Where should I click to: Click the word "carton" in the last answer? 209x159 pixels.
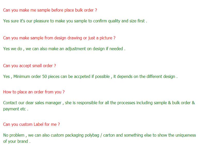click(109, 135)
